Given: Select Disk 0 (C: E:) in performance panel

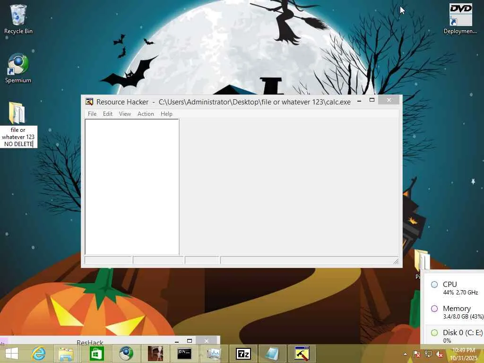Looking at the screenshot, I should (455, 335).
